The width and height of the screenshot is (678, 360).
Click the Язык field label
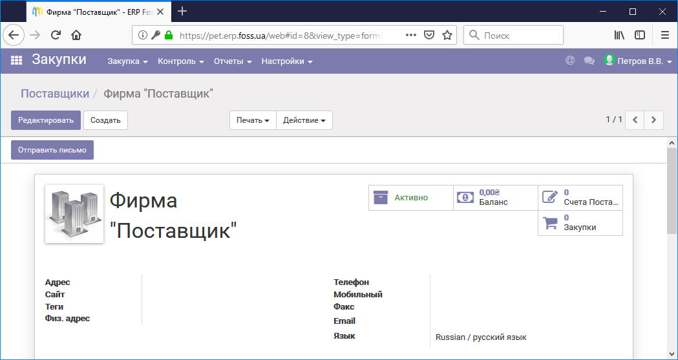pyautogui.click(x=344, y=335)
